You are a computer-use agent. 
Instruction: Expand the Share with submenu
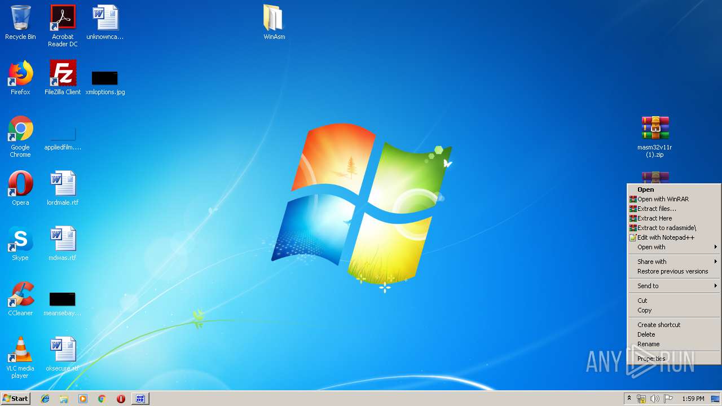pos(674,262)
